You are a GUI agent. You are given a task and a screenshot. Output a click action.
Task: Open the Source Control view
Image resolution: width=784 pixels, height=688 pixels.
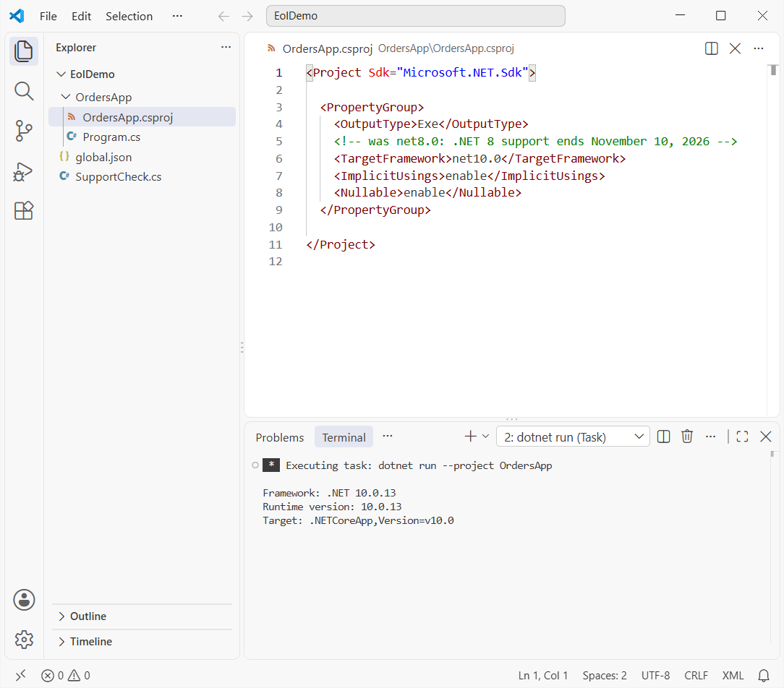coord(23,131)
